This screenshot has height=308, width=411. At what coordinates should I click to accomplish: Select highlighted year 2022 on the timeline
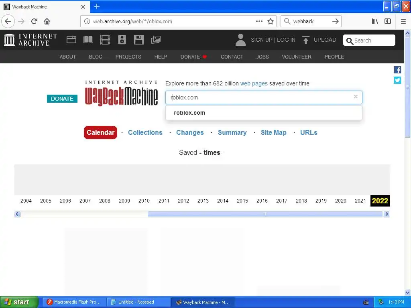click(x=380, y=201)
